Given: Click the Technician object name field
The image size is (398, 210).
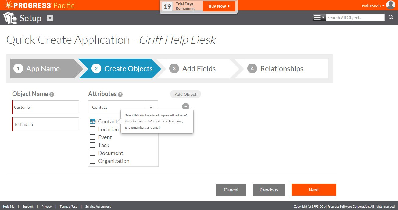Looking at the screenshot, I should 46,124.
